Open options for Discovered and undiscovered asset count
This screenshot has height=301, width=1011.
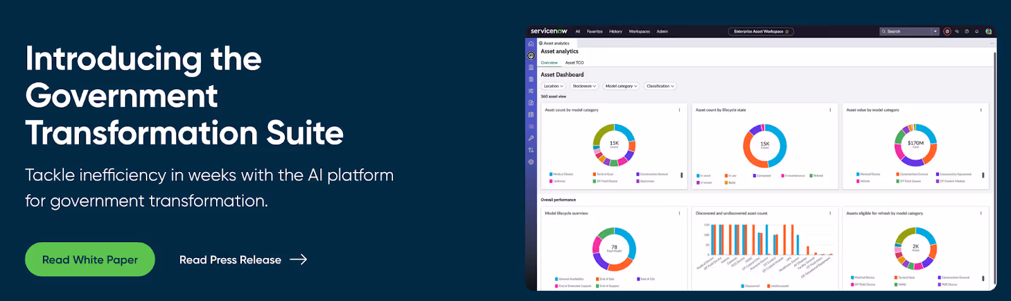pyautogui.click(x=830, y=213)
